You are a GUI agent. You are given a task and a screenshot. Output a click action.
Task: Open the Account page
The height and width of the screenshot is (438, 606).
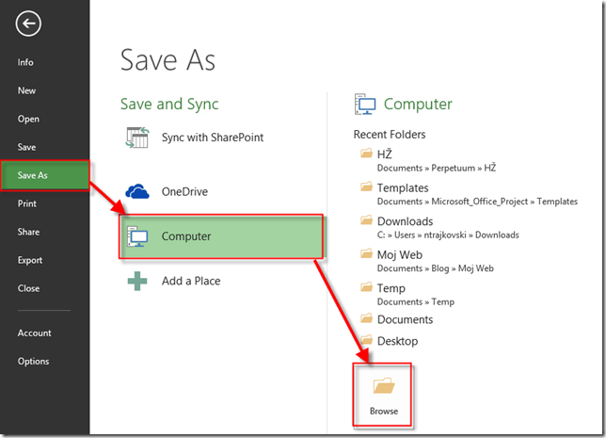click(x=34, y=333)
